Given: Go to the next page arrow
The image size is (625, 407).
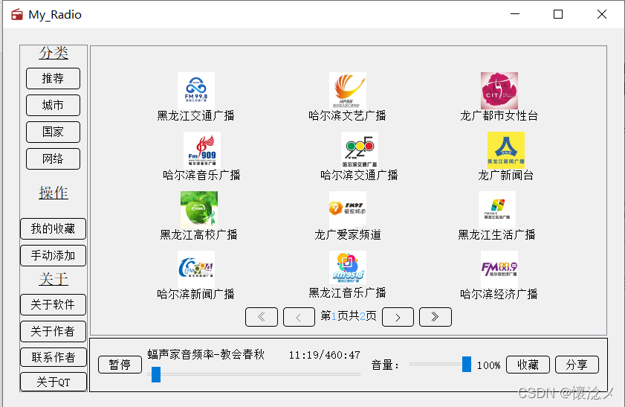Looking at the screenshot, I should pyautogui.click(x=398, y=317).
